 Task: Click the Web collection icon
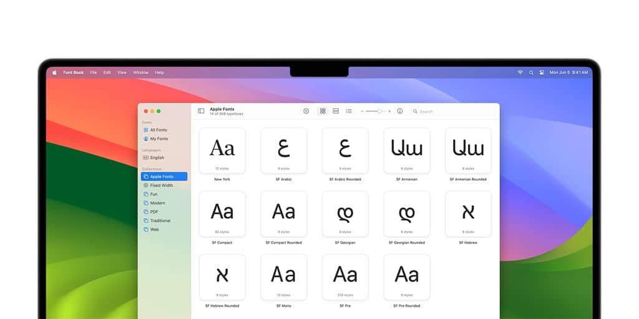[146, 229]
